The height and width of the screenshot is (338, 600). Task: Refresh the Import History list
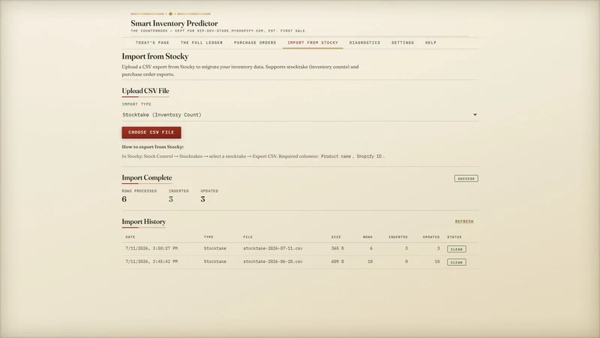pyautogui.click(x=464, y=222)
